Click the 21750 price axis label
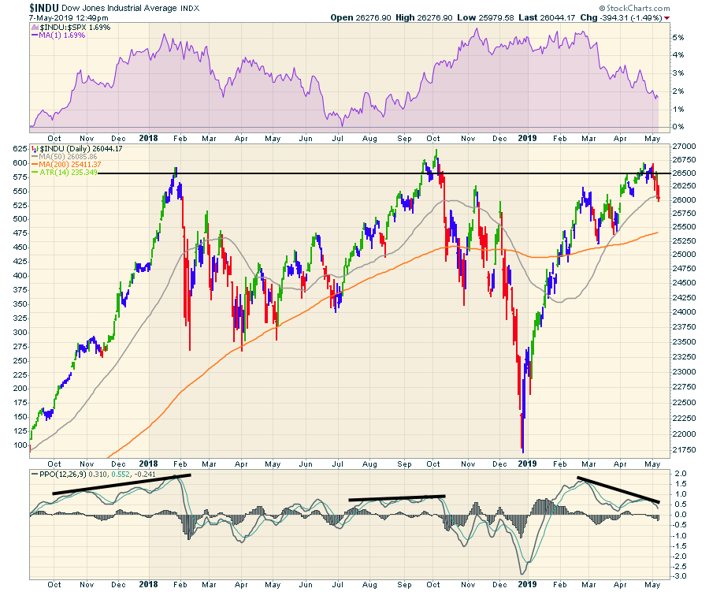 click(x=684, y=450)
